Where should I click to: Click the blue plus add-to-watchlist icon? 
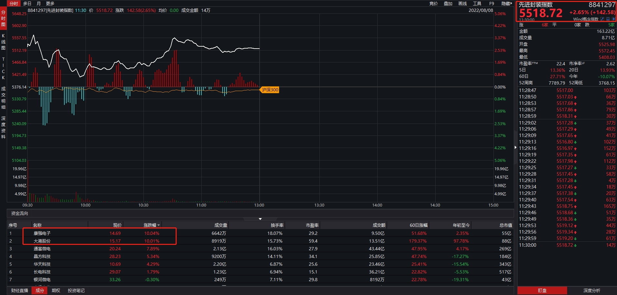613,19
